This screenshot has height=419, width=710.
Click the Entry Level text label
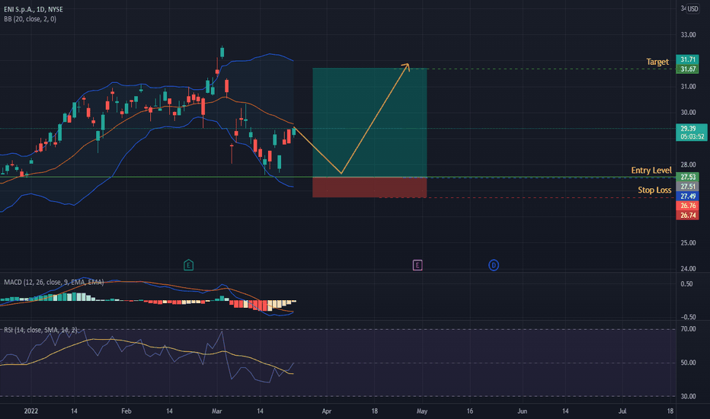pos(651,171)
